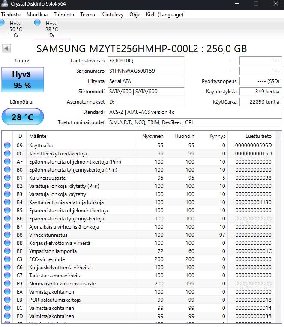Click status orb in row EA
This screenshot has width=284, height=327.
(7, 291)
